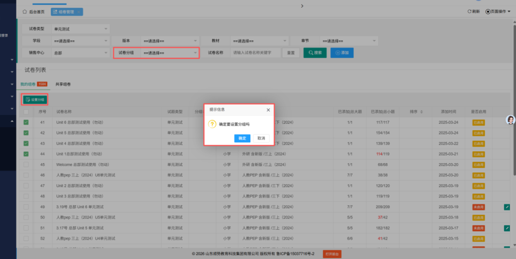The image size is (516, 259).
Task: Click the customer service avatar icon
Action: pyautogui.click(x=510, y=119)
